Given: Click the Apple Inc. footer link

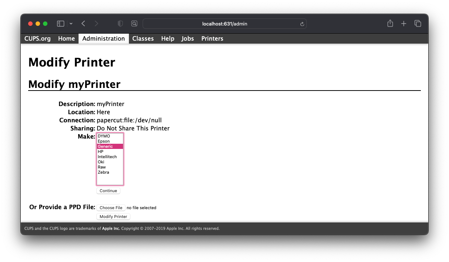Looking at the screenshot, I should [x=111, y=228].
